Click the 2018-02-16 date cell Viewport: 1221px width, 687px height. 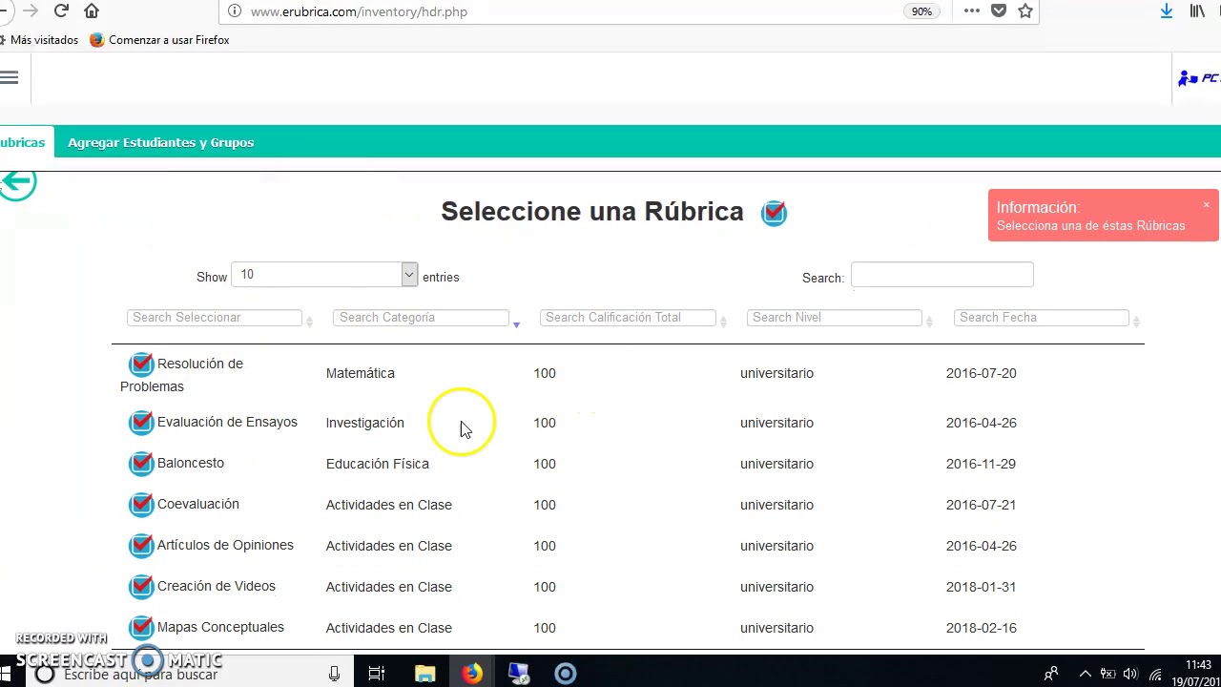tap(981, 628)
